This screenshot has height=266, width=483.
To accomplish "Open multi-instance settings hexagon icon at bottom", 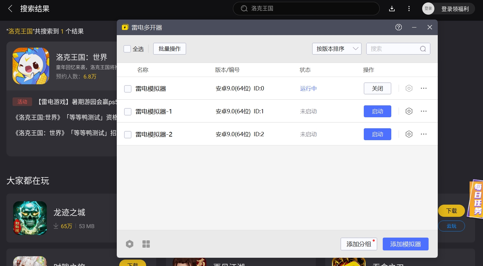I will pos(130,244).
